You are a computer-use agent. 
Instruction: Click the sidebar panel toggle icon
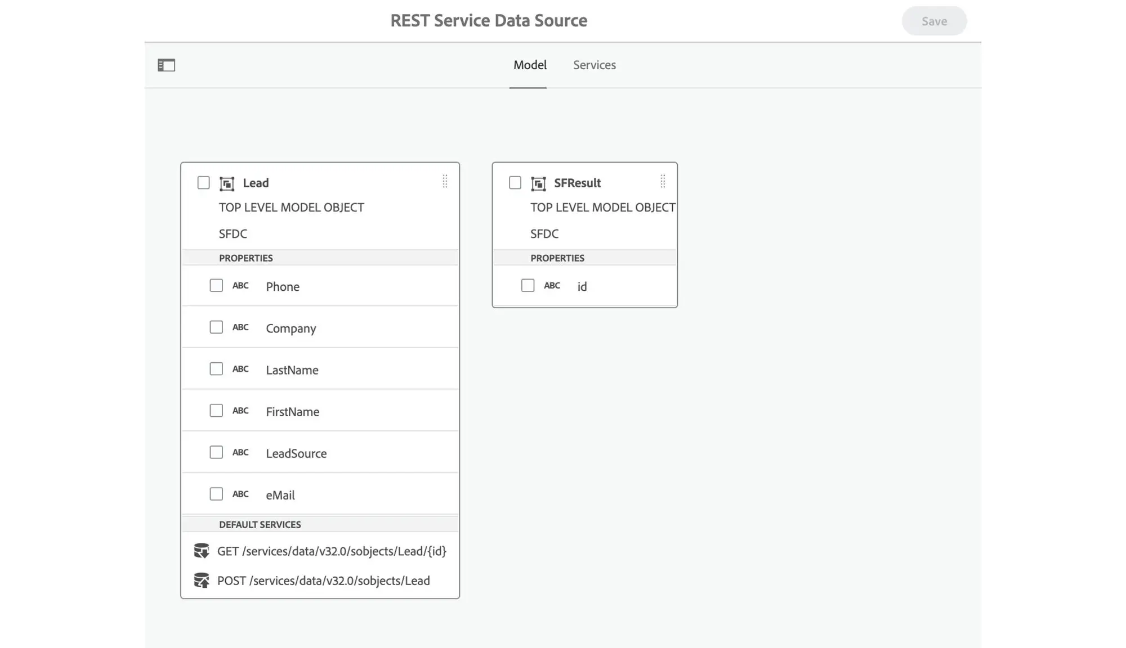click(x=166, y=65)
